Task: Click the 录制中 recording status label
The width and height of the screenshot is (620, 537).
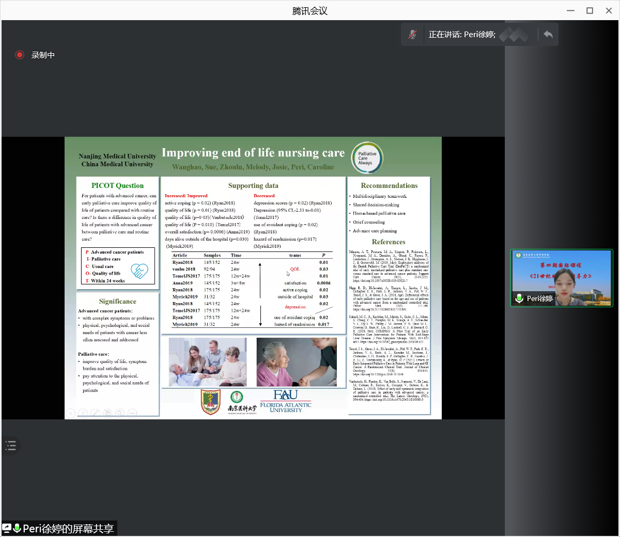Action: tap(43, 55)
